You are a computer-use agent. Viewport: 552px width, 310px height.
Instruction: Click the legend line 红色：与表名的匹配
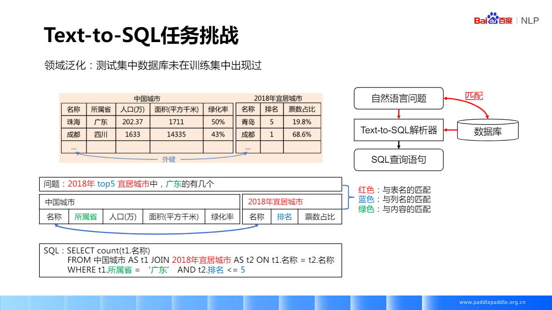(394, 190)
